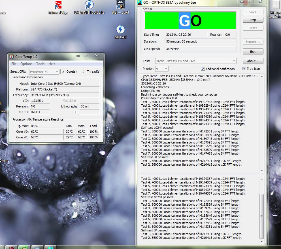Open the About... dialog in ORTHOS
The width and height of the screenshot is (281, 249).
coord(253,61)
